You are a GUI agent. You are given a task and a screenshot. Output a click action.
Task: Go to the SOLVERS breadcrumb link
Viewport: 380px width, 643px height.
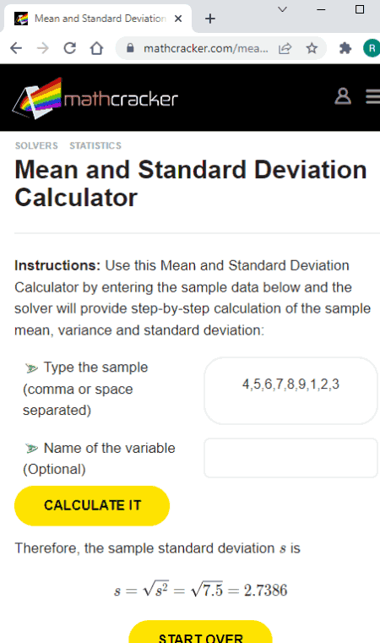36,145
